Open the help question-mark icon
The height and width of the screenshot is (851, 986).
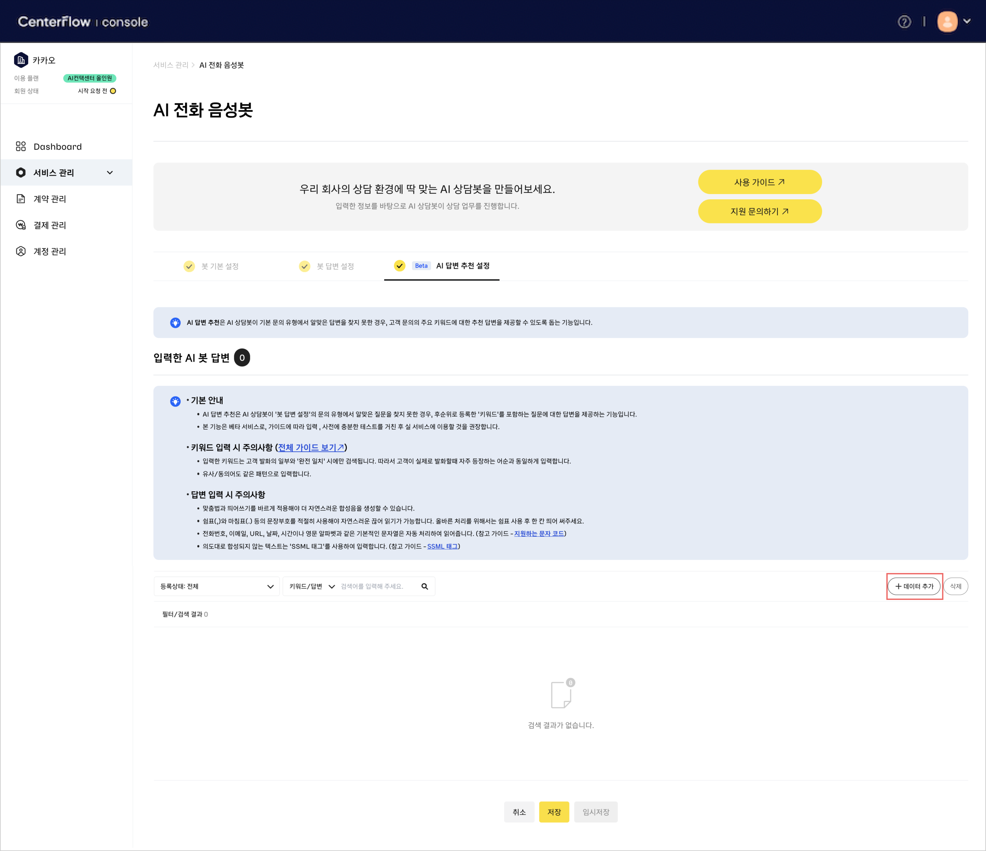904,22
